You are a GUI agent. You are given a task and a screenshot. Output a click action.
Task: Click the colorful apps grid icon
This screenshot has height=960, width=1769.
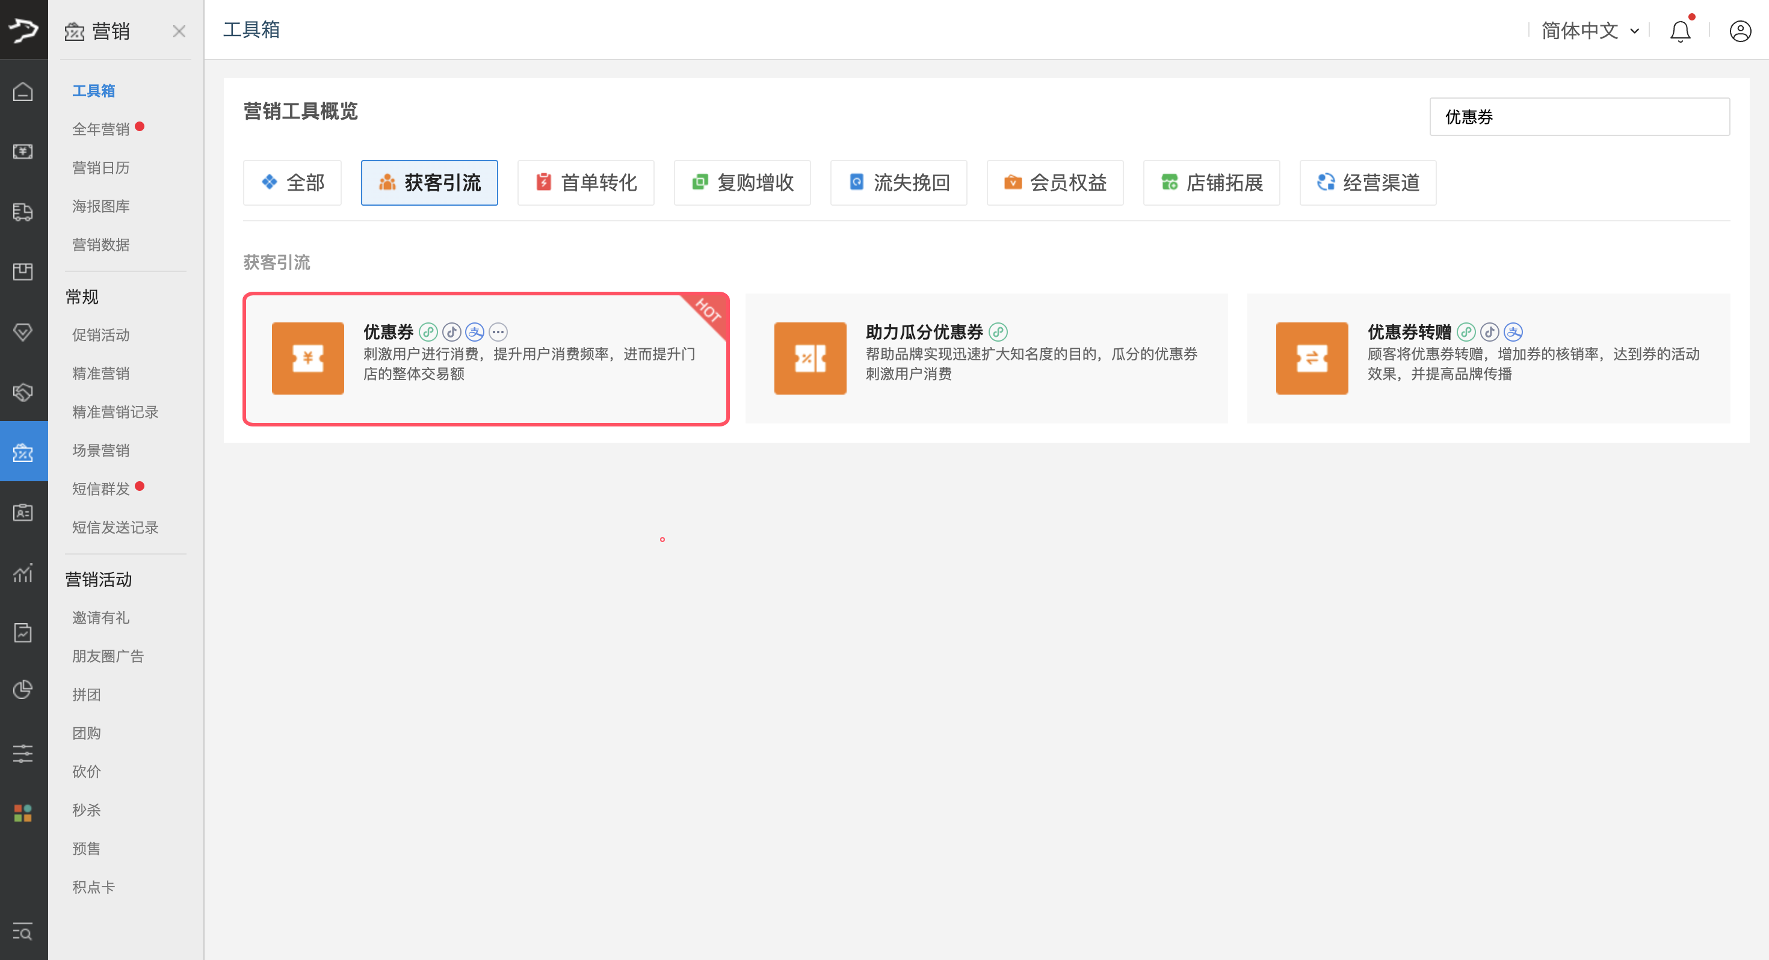(23, 813)
